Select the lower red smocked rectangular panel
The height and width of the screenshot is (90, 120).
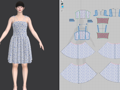[103, 36]
